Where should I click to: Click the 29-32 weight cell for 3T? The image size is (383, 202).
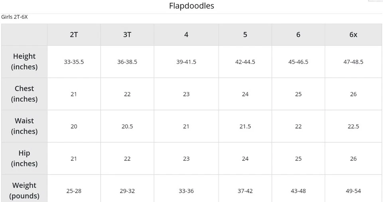127,191
